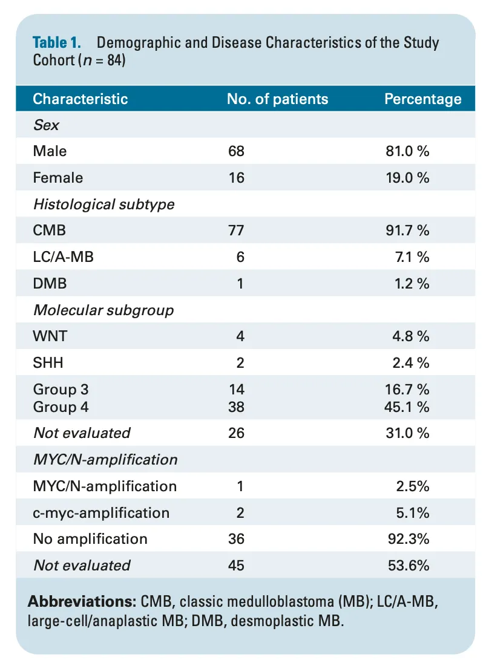This screenshot has height=663, width=489.
Task: Click the Group 3 row label
Action: tap(61, 389)
